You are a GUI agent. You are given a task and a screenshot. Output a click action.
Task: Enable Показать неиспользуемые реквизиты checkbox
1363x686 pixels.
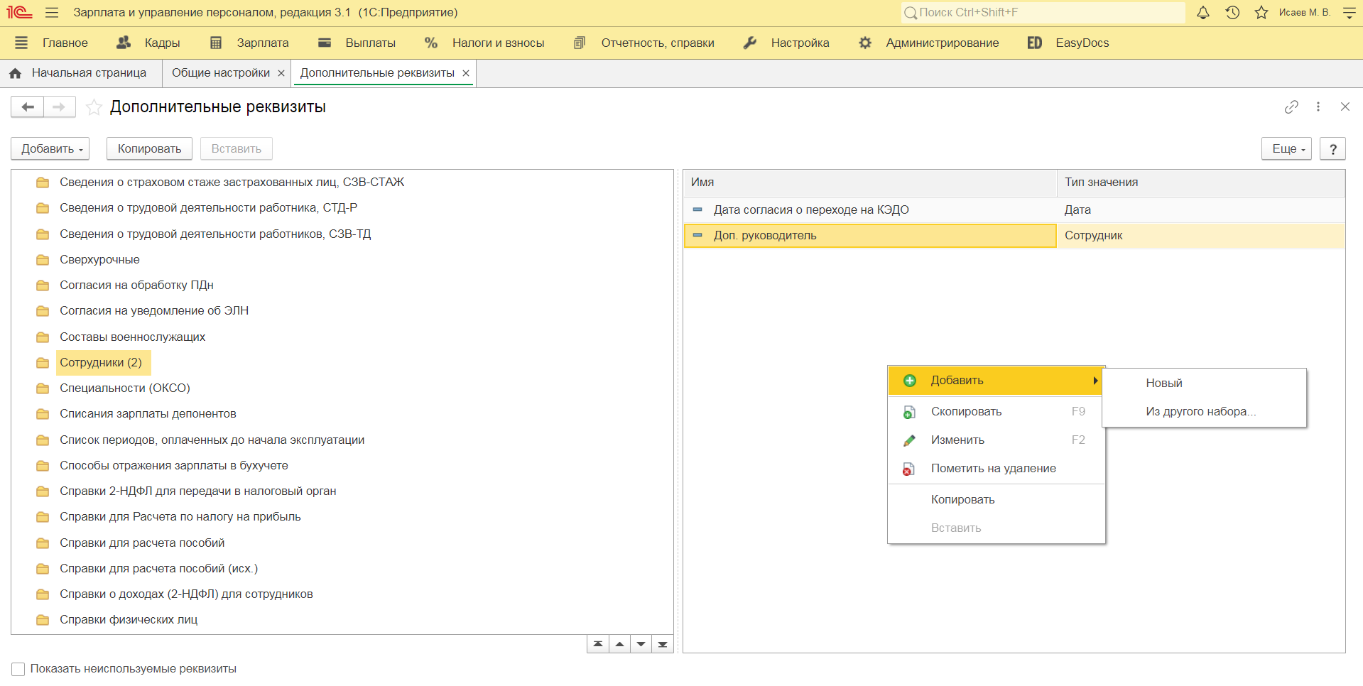pos(18,669)
